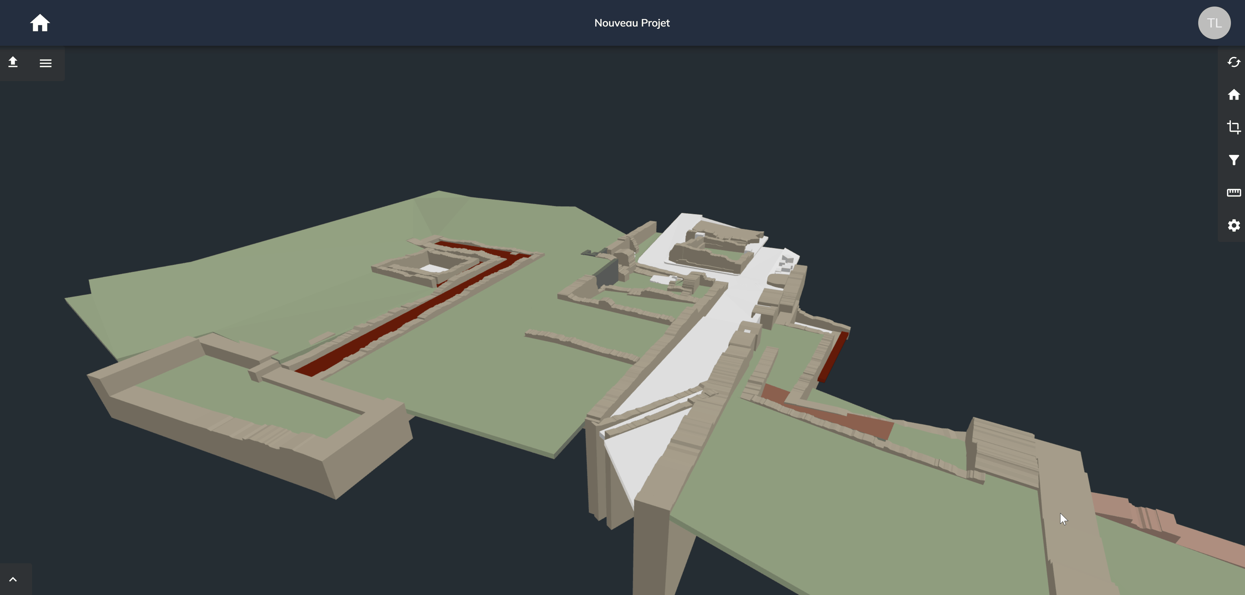Open the filter tool

pos(1234,160)
